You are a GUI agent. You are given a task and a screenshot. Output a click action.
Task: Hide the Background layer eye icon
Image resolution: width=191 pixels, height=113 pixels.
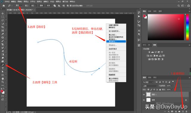click(144, 100)
